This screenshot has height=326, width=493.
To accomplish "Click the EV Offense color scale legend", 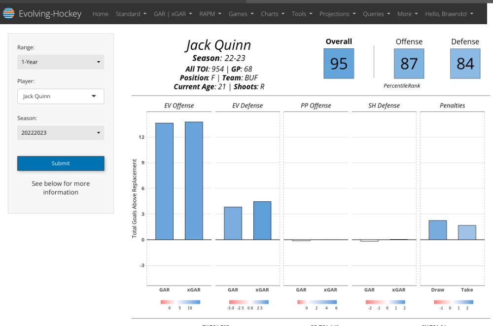I will click(180, 302).
